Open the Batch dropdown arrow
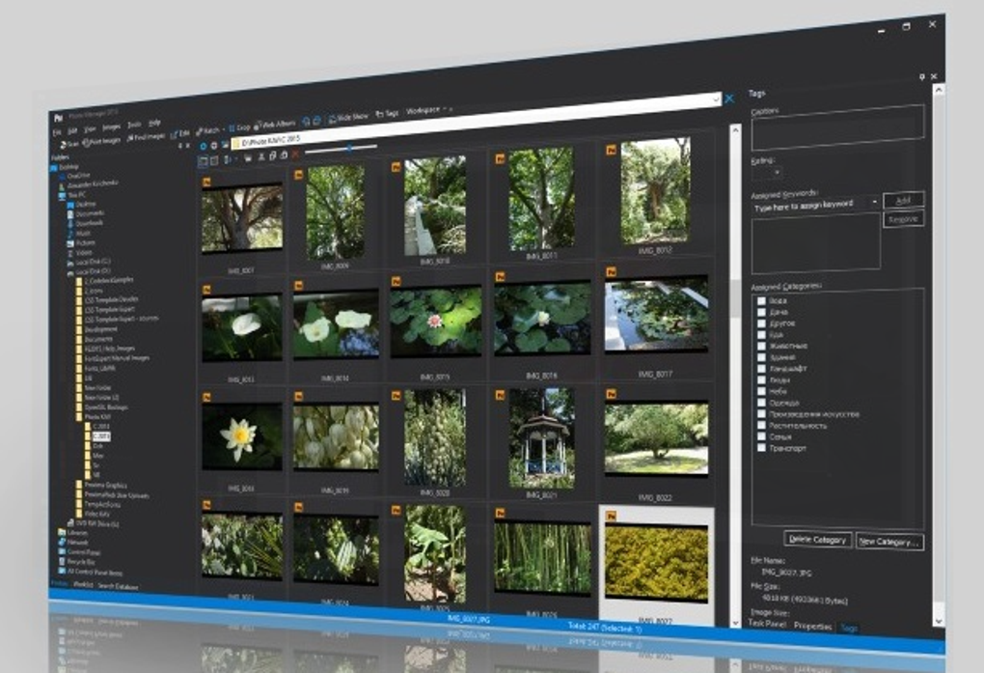 click(x=224, y=128)
